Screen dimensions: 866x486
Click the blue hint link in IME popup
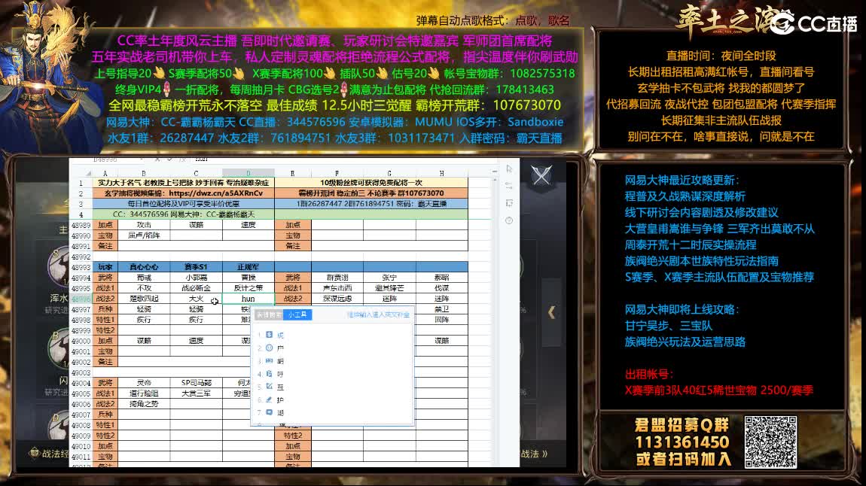(x=378, y=314)
